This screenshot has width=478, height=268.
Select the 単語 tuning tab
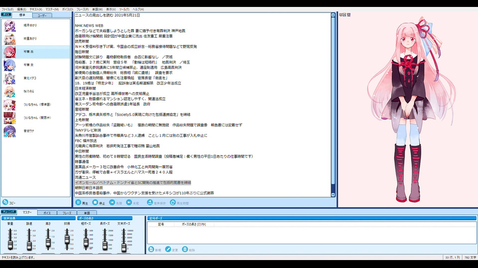coord(87,213)
